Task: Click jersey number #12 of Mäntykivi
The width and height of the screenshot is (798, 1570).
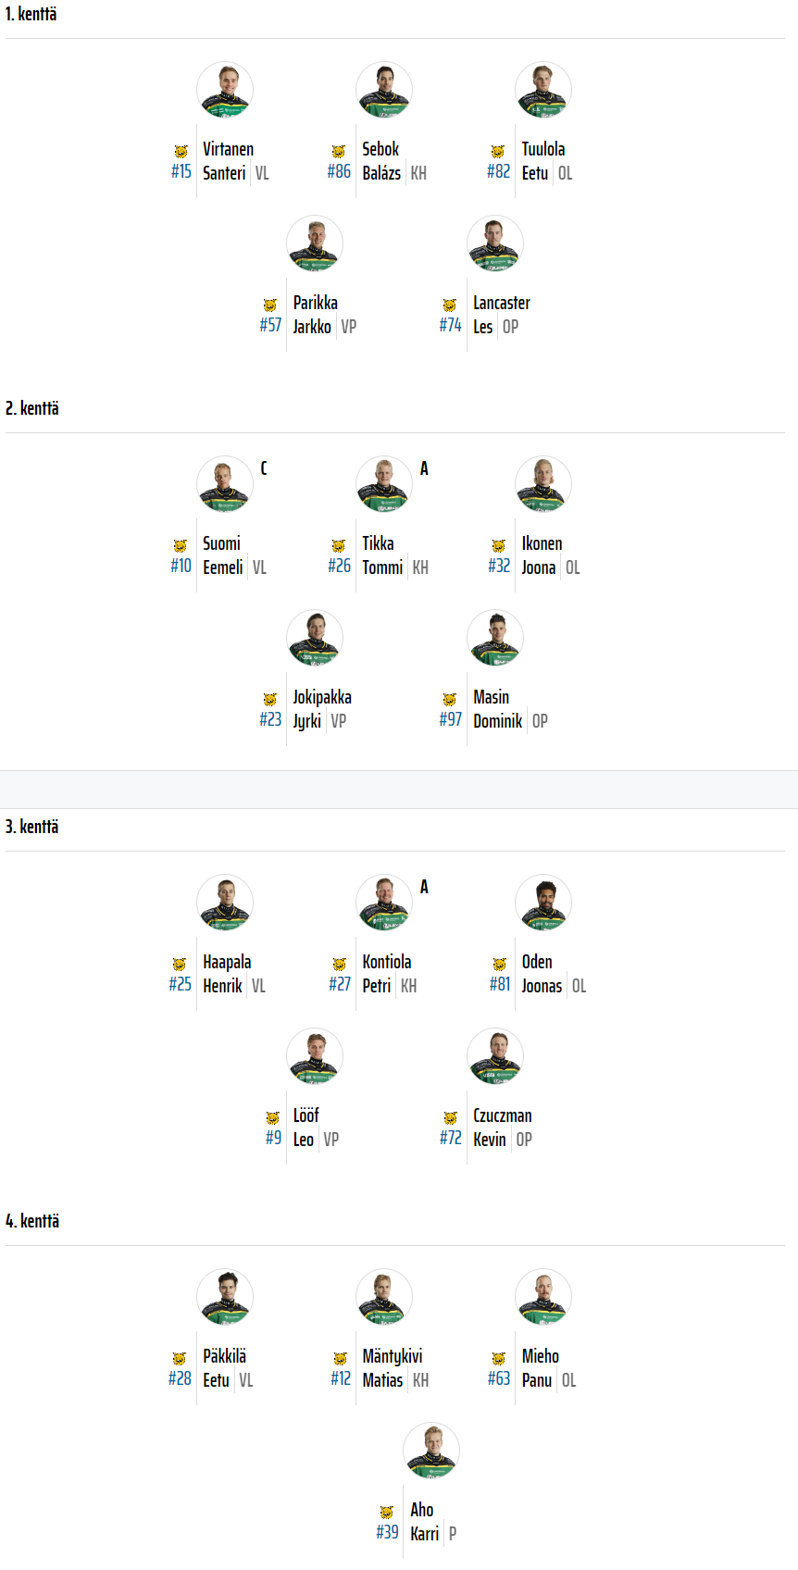Action: click(341, 1378)
